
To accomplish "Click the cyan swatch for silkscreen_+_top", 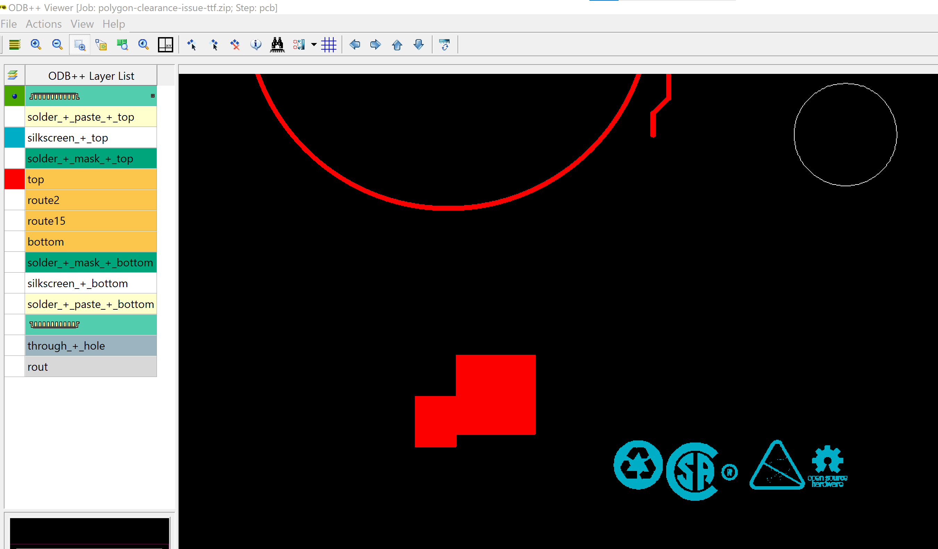I will coord(15,138).
